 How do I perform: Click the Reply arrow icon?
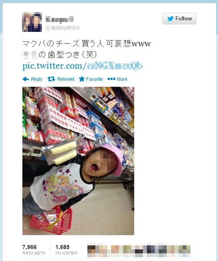point(26,79)
